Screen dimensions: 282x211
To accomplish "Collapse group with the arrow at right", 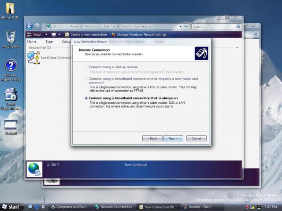I will coord(237,47).
